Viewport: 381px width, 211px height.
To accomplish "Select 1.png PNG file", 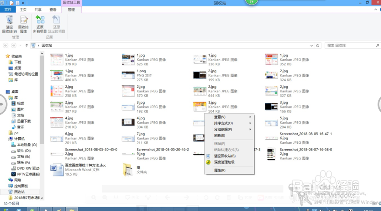I will (x=137, y=75).
